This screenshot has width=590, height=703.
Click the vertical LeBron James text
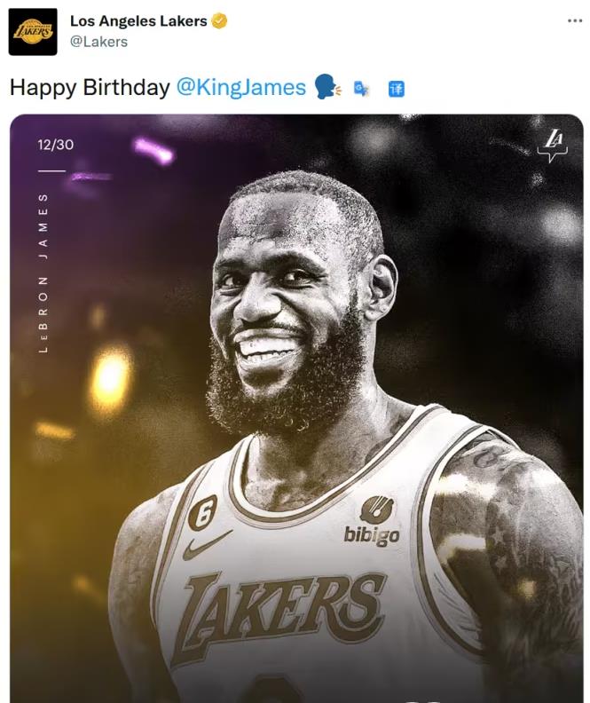[44, 273]
